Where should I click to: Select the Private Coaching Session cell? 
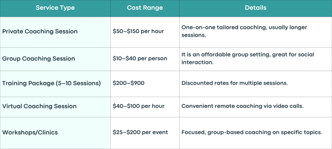click(55, 32)
